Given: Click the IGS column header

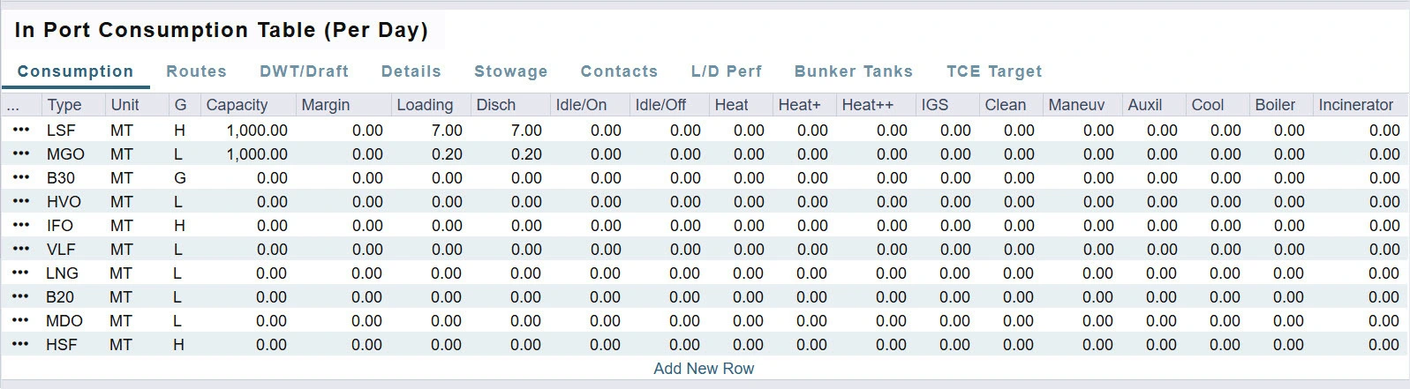Looking at the screenshot, I should click(x=947, y=105).
